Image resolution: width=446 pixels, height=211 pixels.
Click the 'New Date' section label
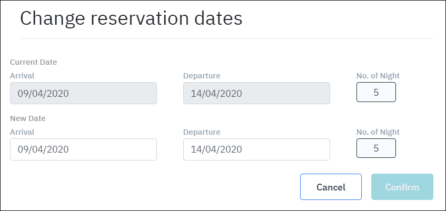pyautogui.click(x=28, y=118)
